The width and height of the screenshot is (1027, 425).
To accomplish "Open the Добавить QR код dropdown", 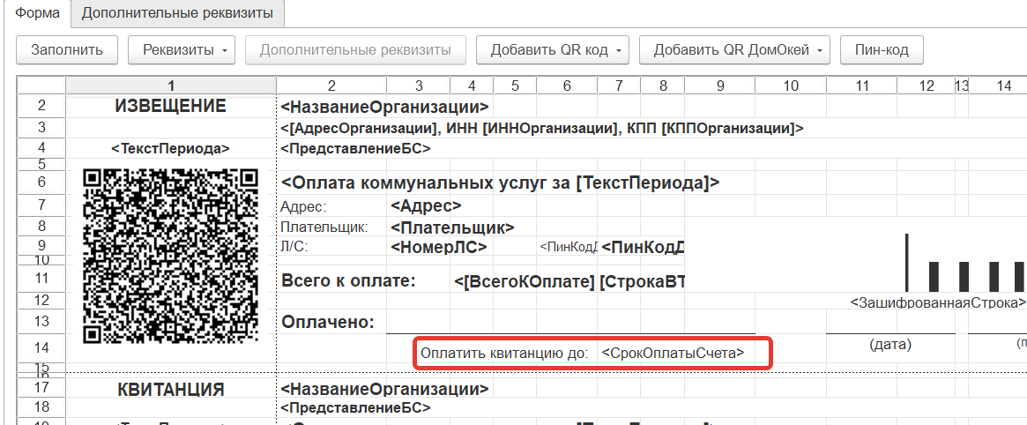I will 551,50.
